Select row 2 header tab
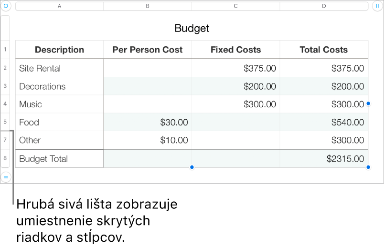384x247 pixels. tap(5, 68)
